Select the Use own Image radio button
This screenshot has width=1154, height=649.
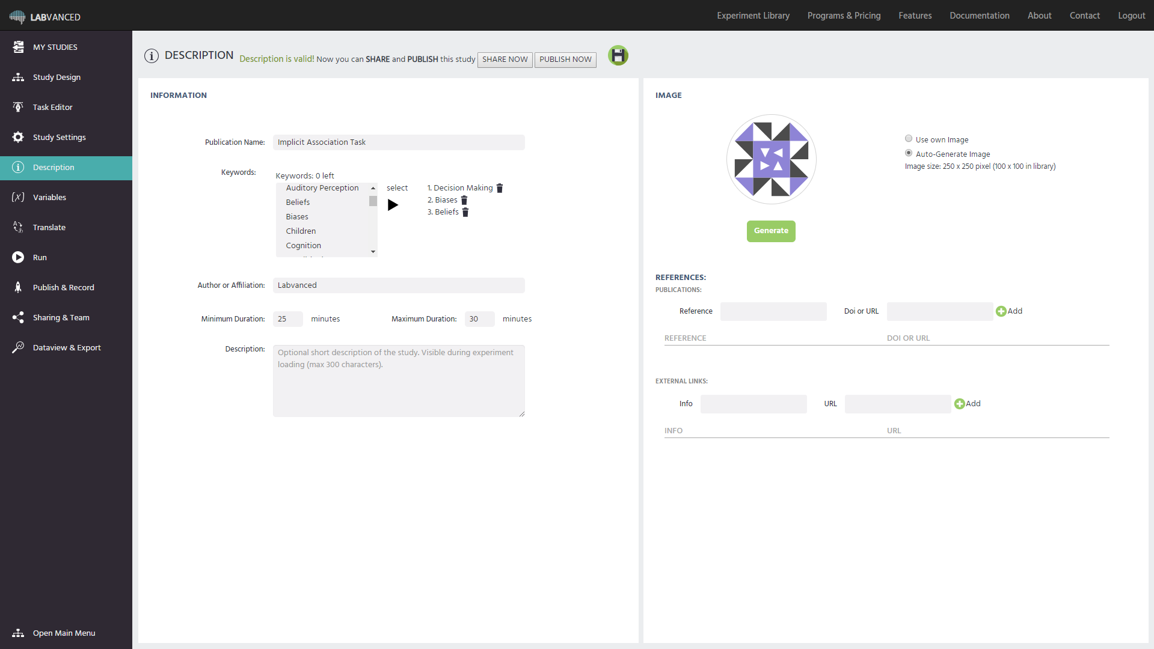(x=909, y=138)
